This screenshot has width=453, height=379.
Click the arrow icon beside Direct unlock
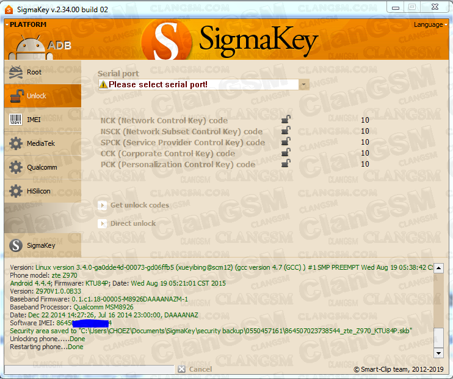coord(102,223)
